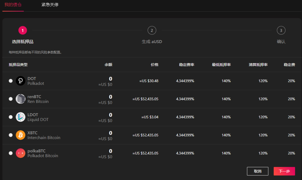Image resolution: width=302 pixels, height=180 pixels.
Task: Select the DOT collateral radio button
Action: tap(11, 81)
